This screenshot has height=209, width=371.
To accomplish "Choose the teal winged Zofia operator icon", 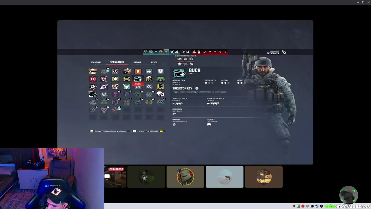I will pos(127,87).
